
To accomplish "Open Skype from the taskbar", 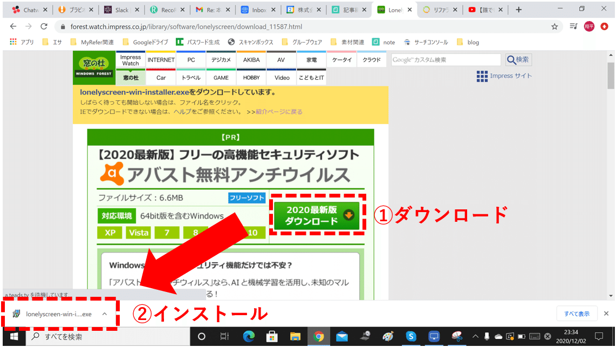I will click(x=412, y=337).
